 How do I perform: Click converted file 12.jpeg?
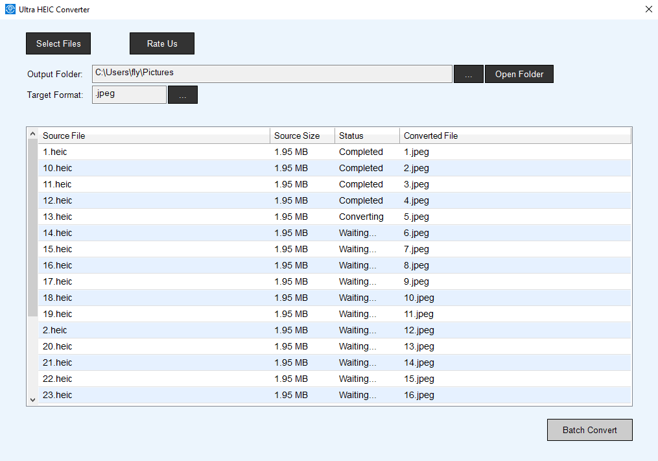pyautogui.click(x=419, y=331)
